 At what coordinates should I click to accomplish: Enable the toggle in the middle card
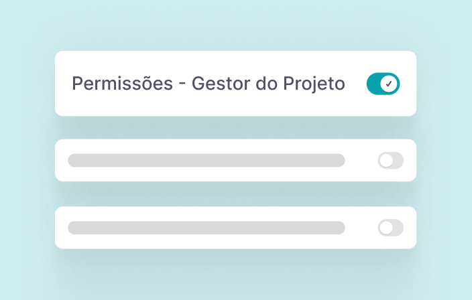(390, 160)
